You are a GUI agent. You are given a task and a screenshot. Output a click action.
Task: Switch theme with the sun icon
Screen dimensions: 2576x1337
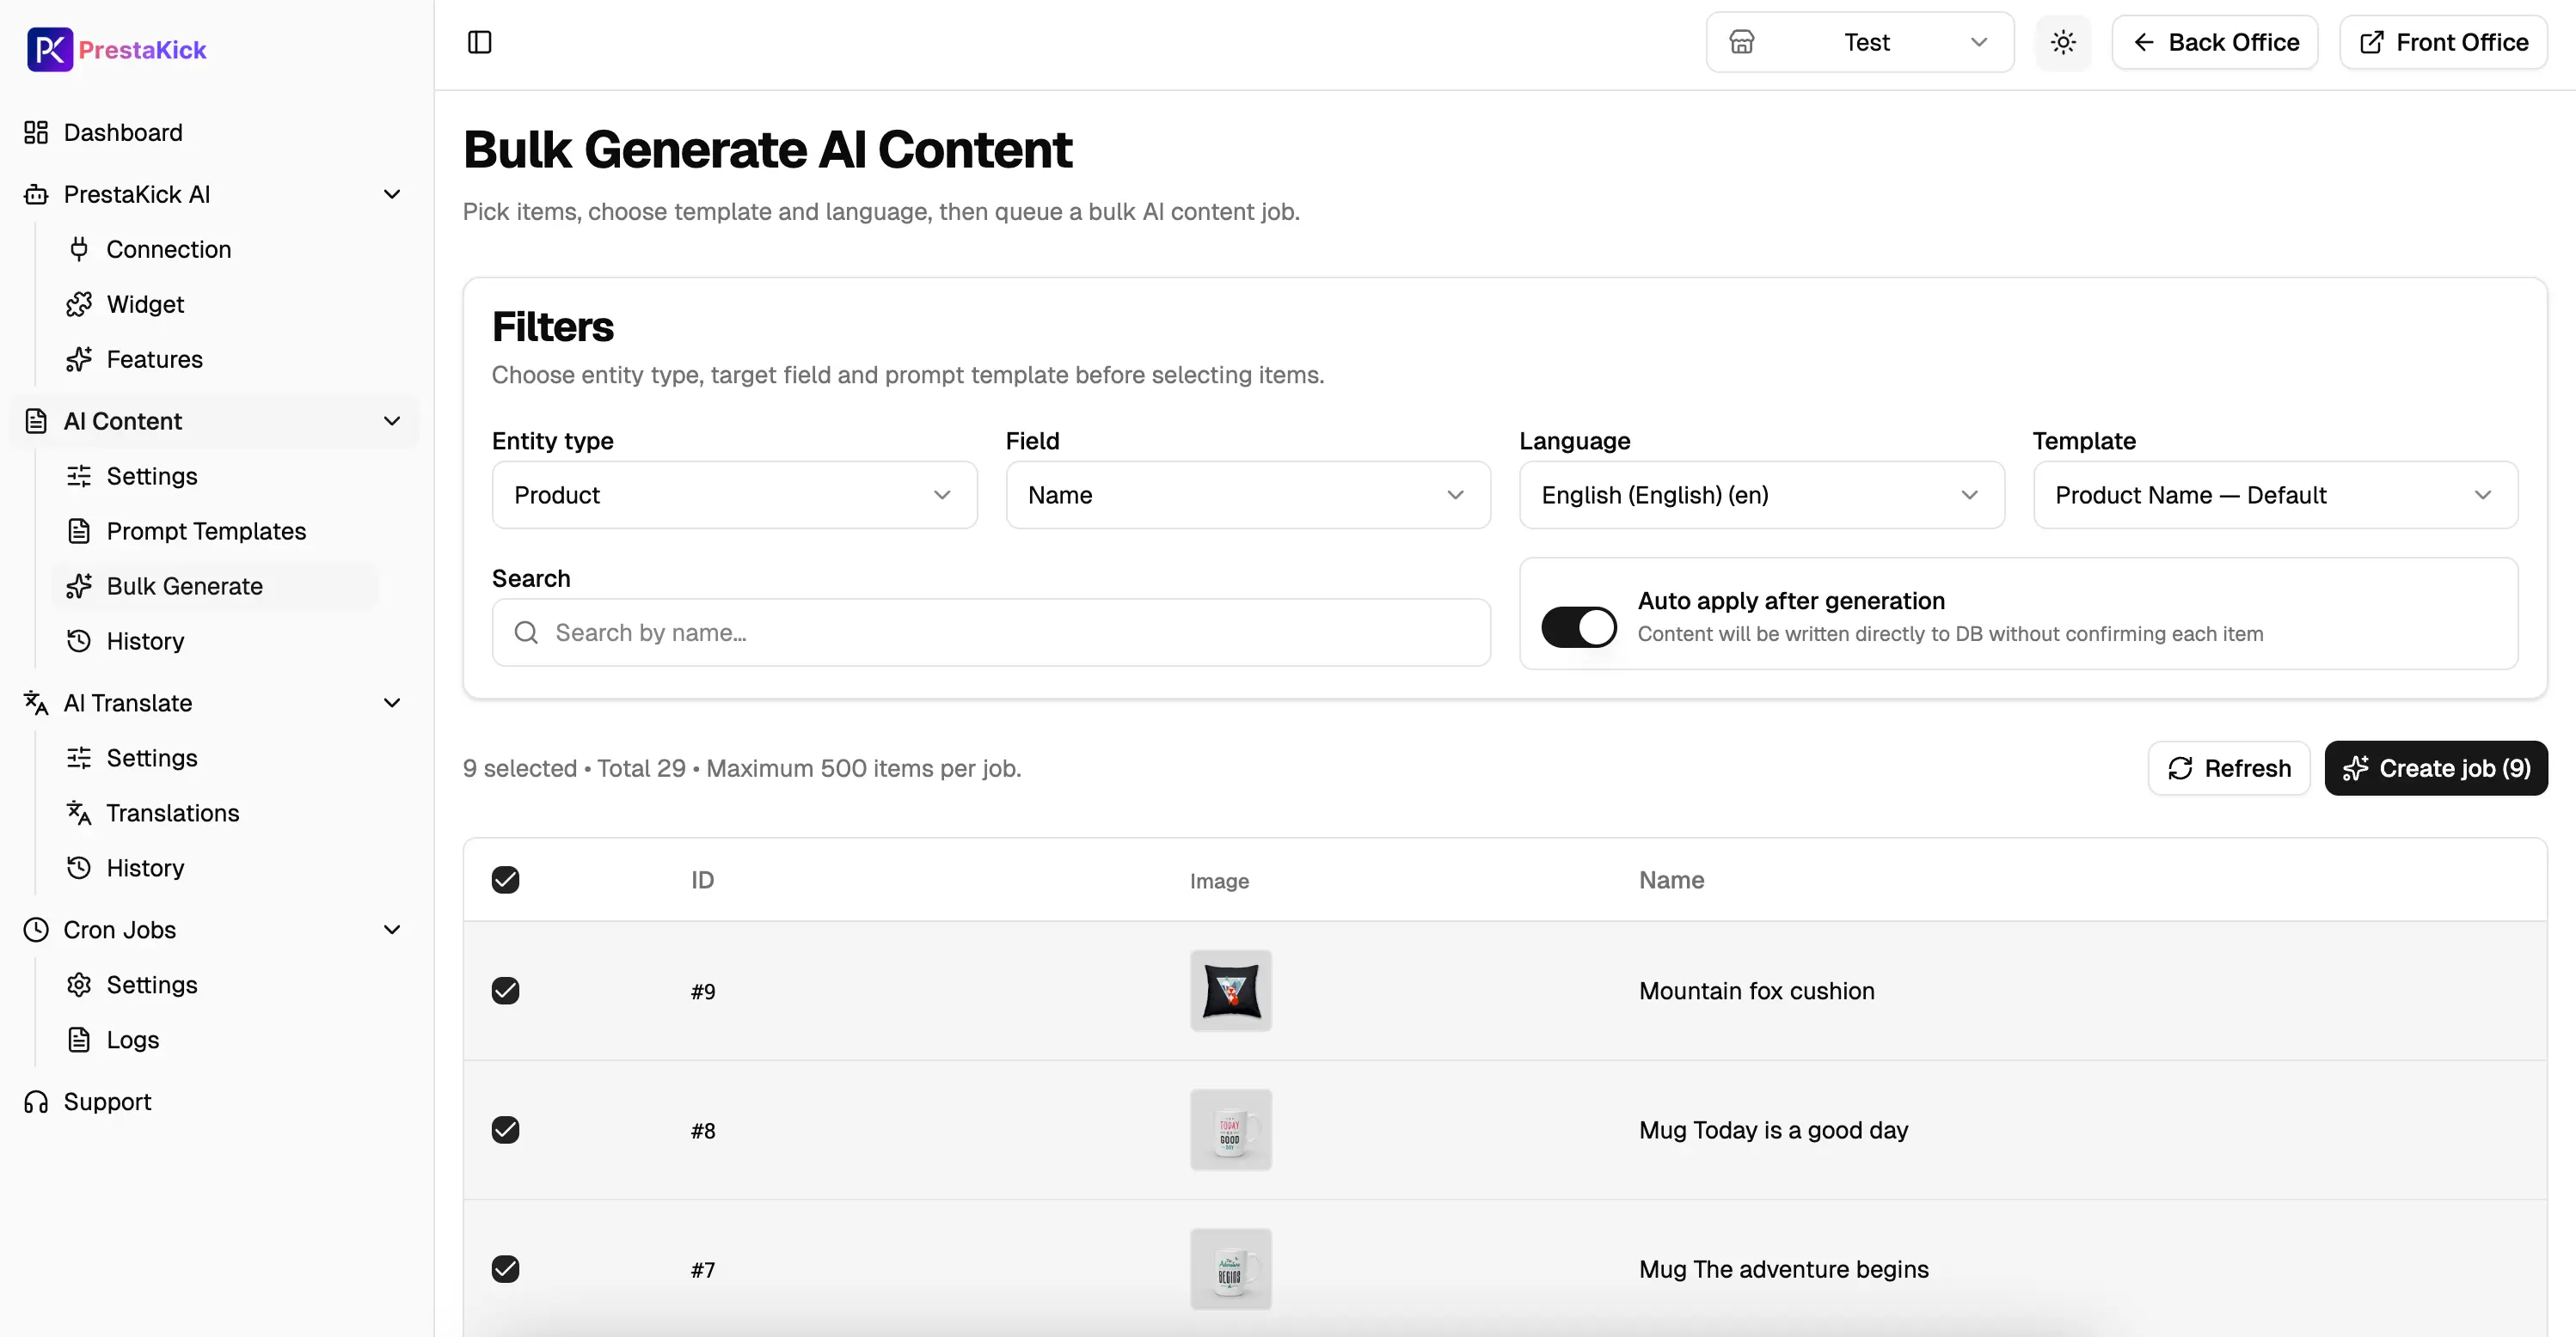2063,42
